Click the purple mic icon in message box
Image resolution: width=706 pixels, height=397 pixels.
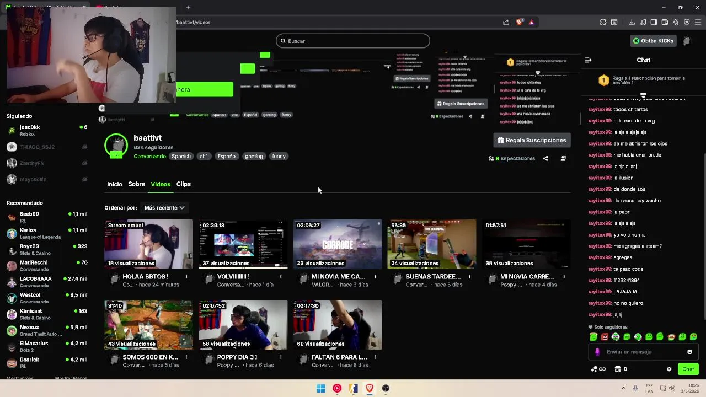coord(597,352)
